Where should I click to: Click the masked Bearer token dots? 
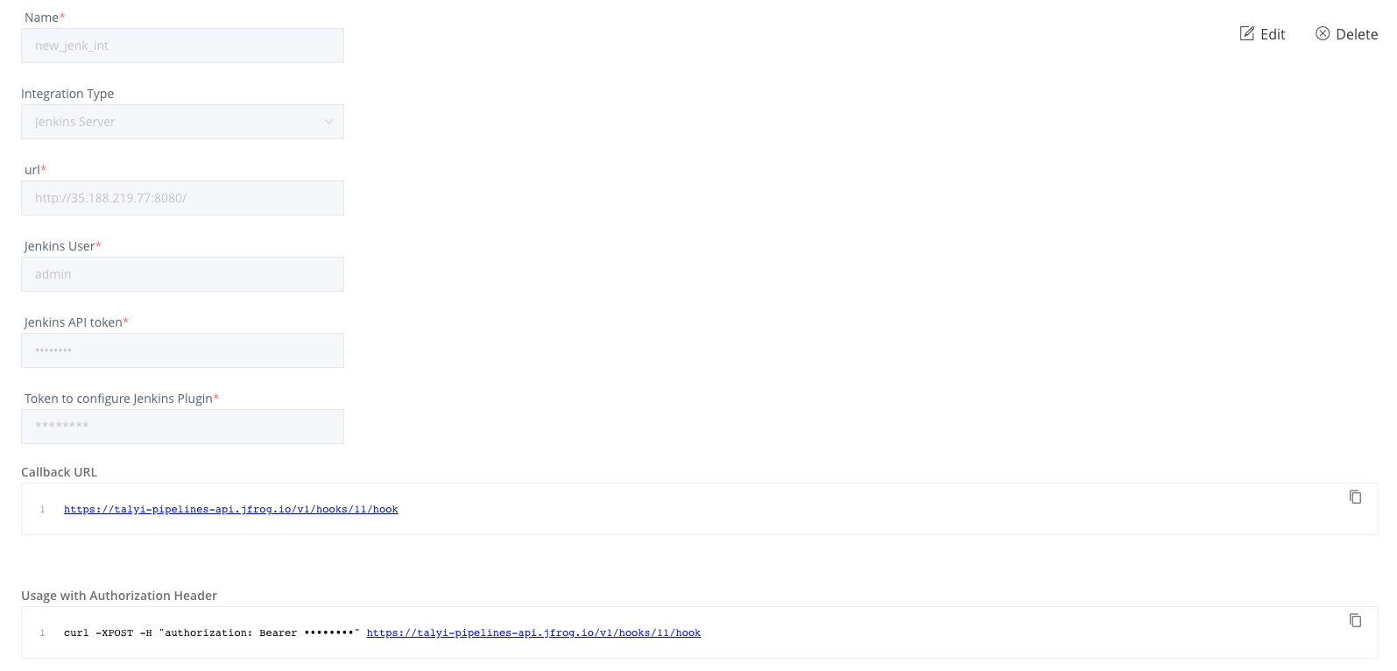[x=328, y=632]
